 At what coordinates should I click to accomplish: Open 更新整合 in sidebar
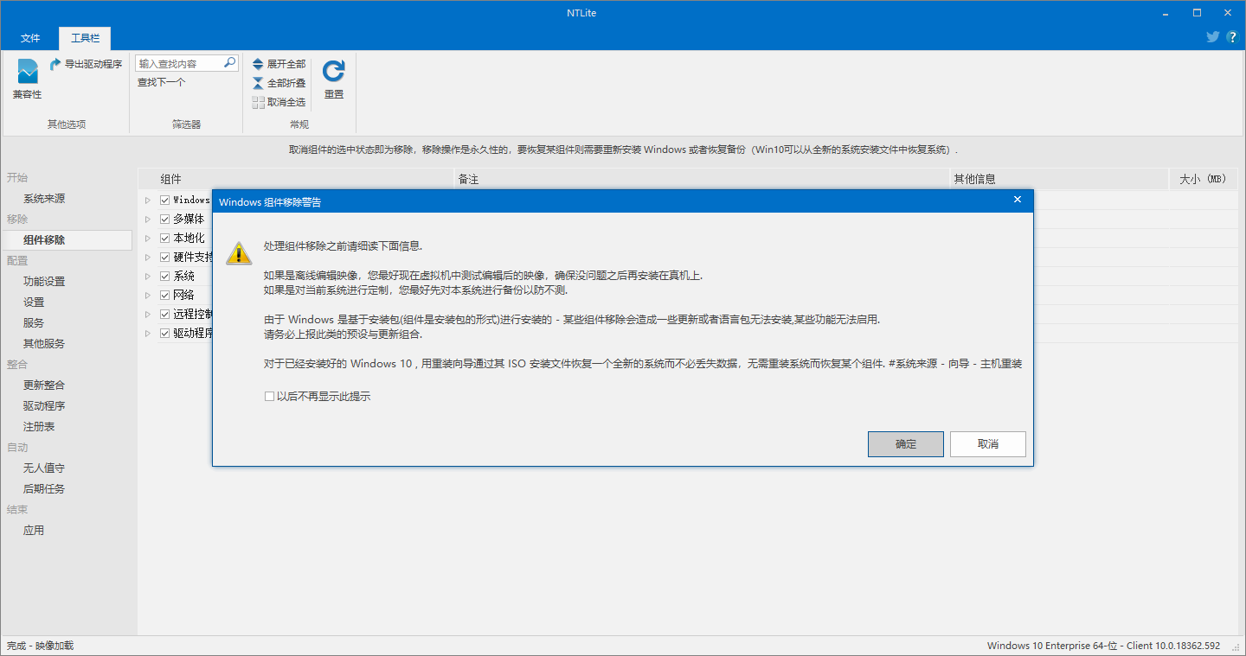point(44,385)
